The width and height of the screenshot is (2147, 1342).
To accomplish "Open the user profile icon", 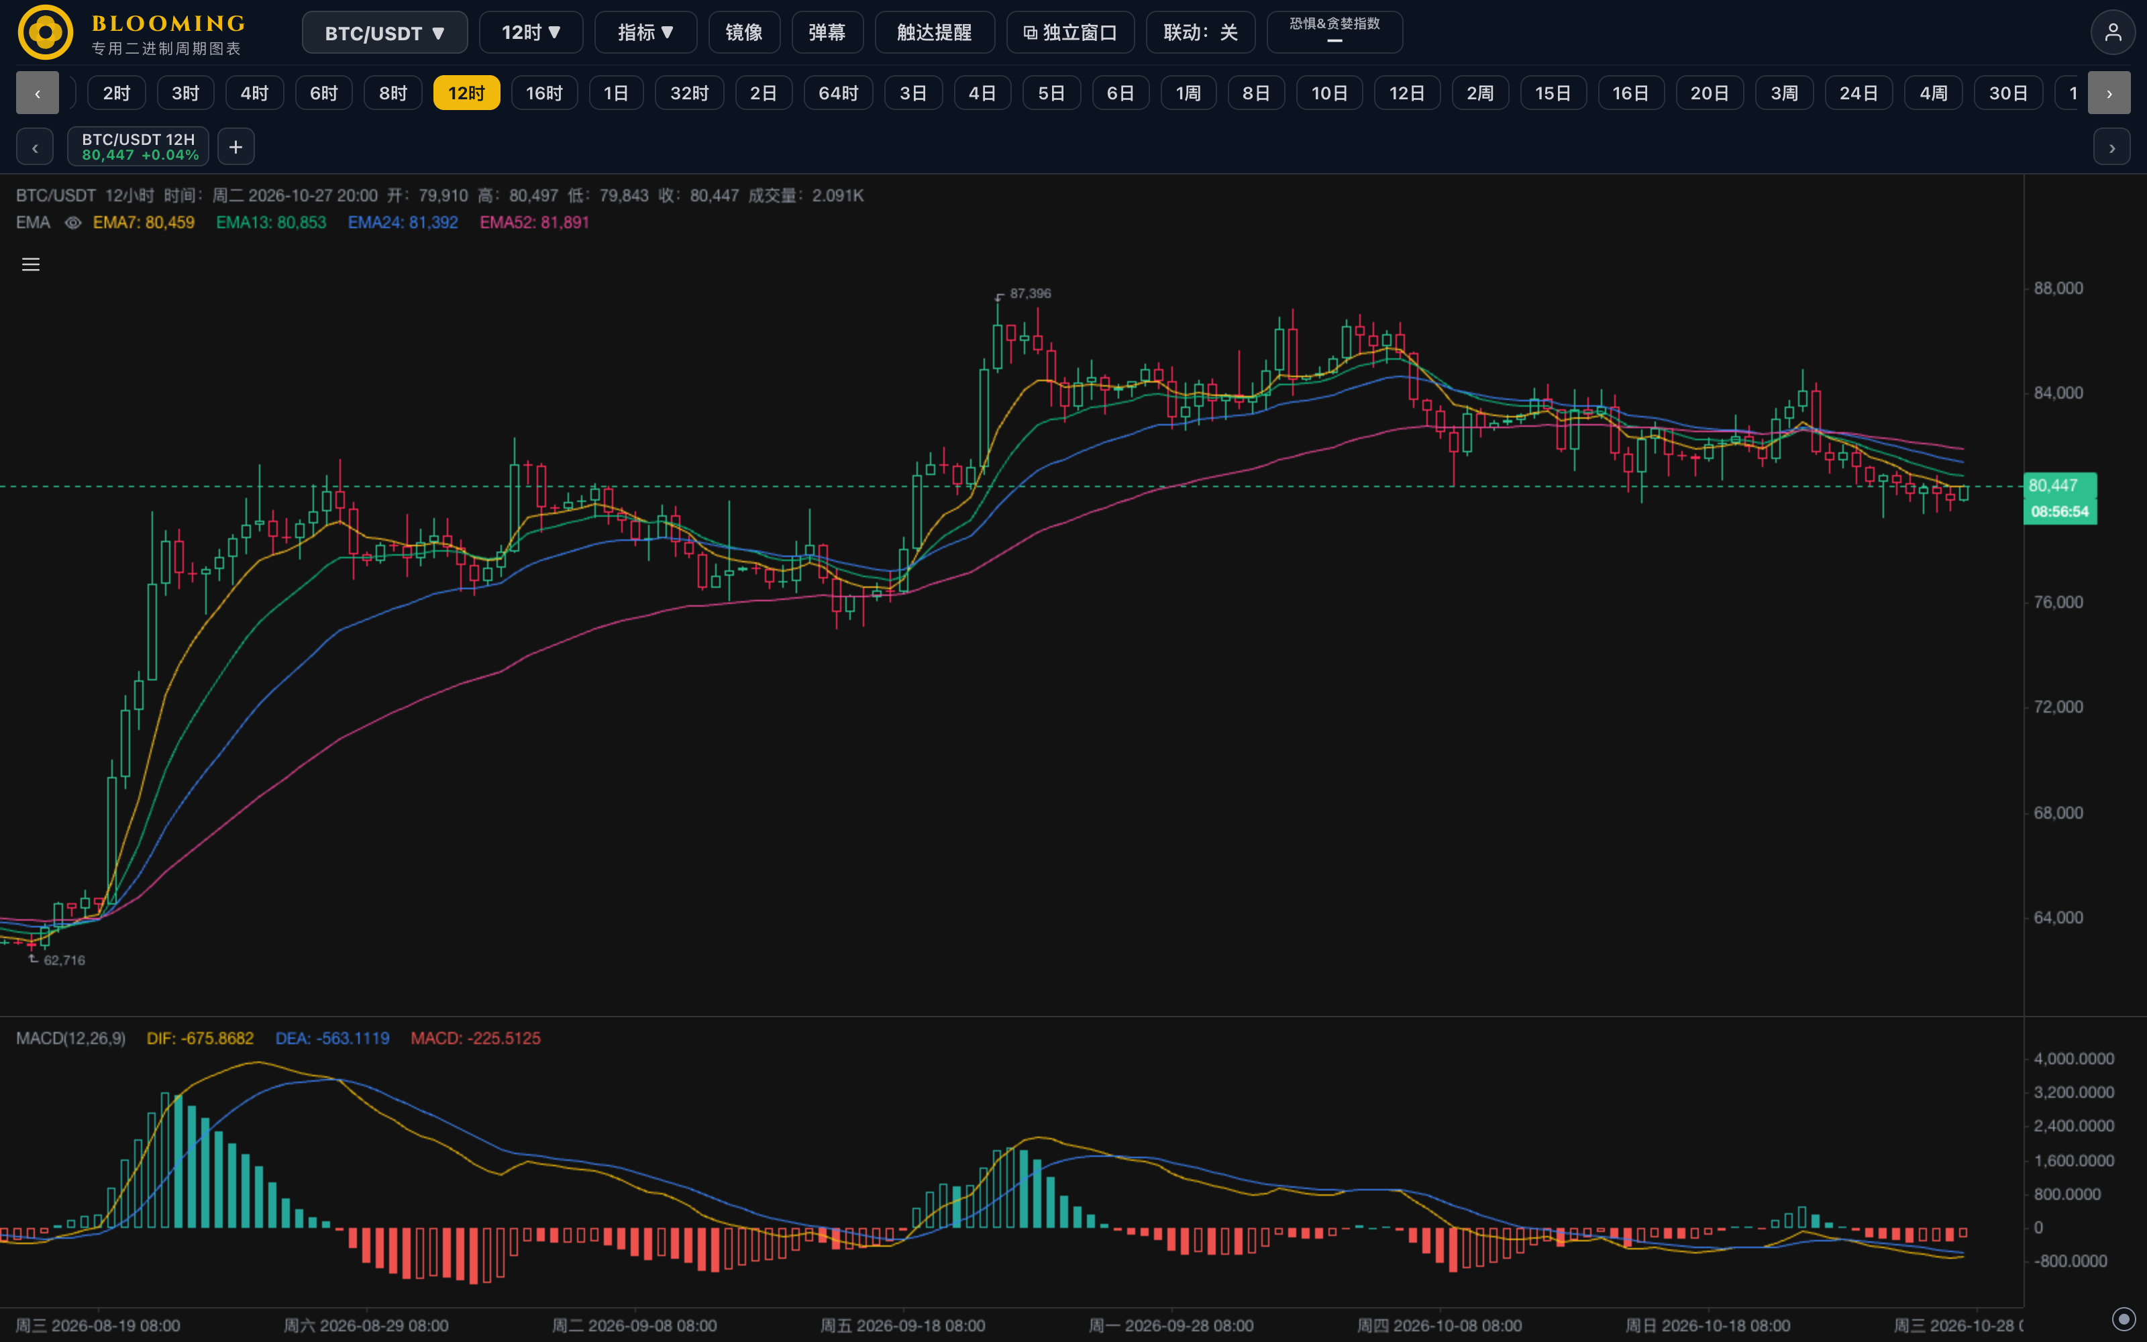I will pyautogui.click(x=2112, y=33).
